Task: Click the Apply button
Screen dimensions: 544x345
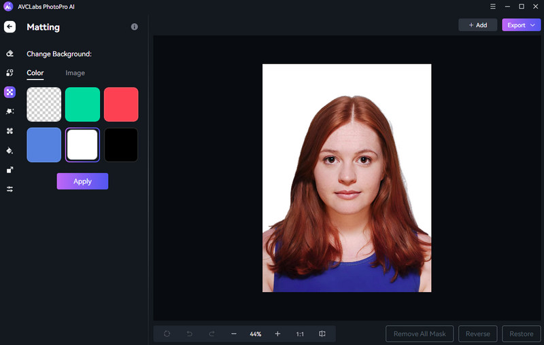Action: 82,181
